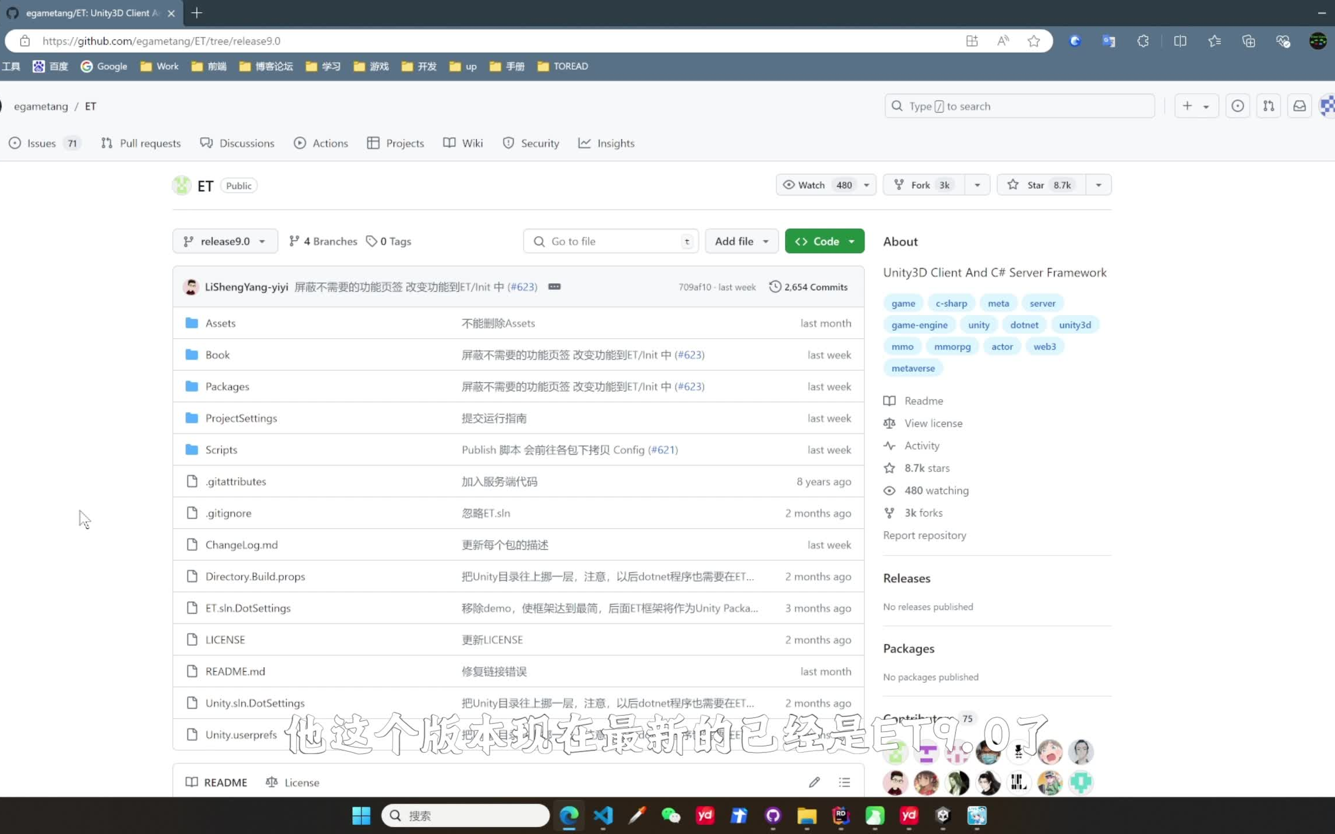Viewport: 1335px width, 834px height.
Task: Expand commit message ellipsis button
Action: [555, 287]
